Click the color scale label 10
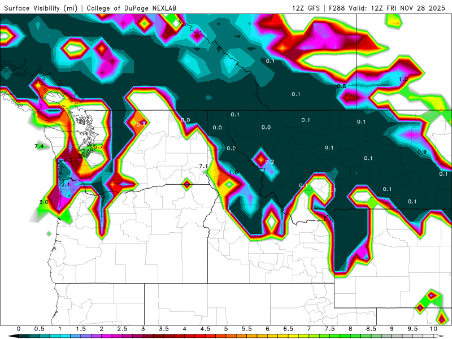 433,329
